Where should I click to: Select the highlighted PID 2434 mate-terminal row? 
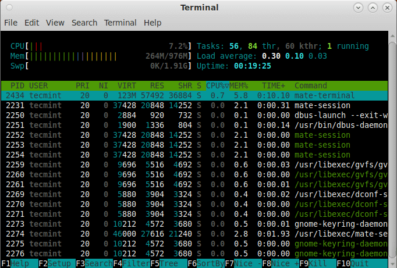point(194,95)
